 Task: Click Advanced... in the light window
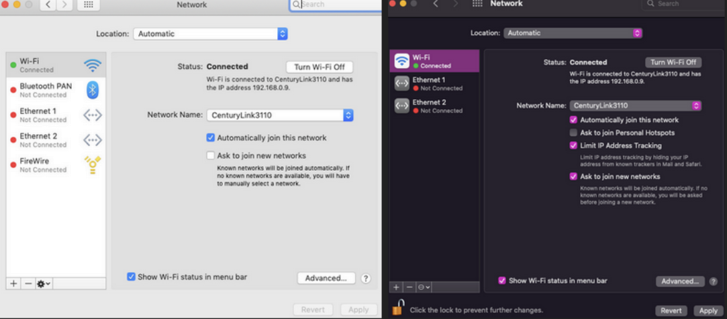(326, 278)
